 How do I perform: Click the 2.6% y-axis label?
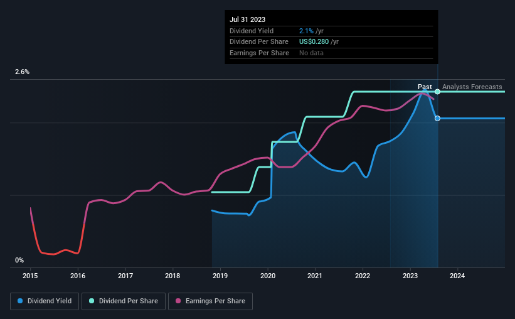(22, 72)
